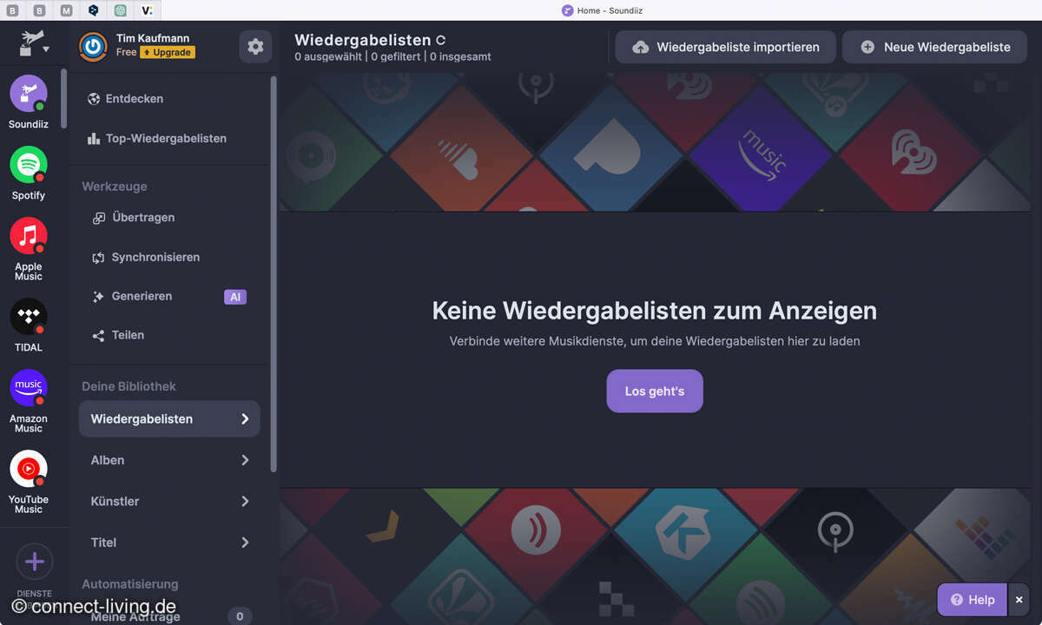Select the Spotify service icon
This screenshot has height=625, width=1042.
click(29, 165)
